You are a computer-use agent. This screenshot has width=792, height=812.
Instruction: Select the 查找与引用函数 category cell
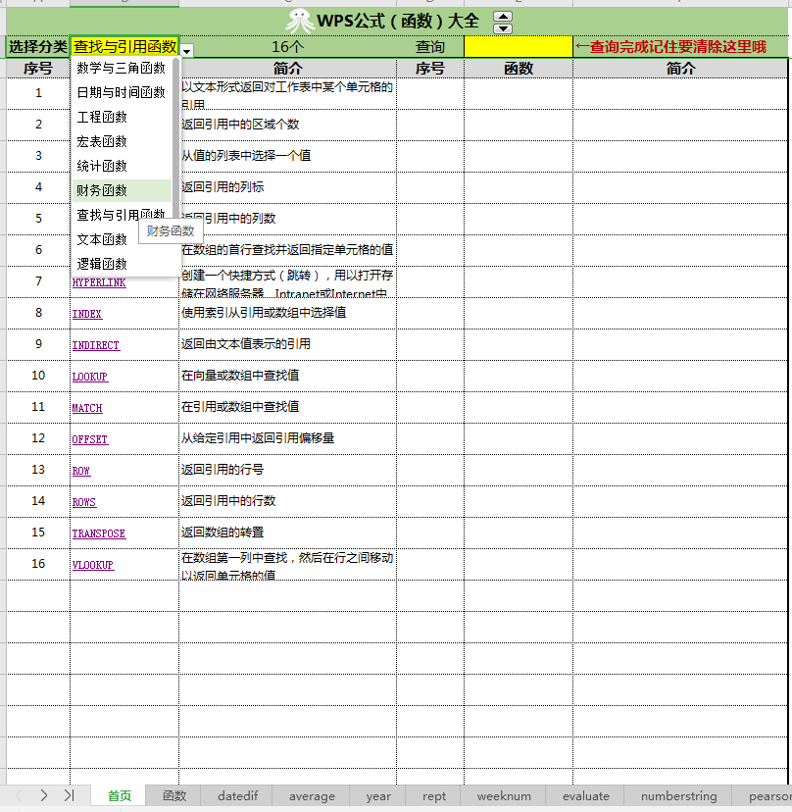[x=124, y=47]
